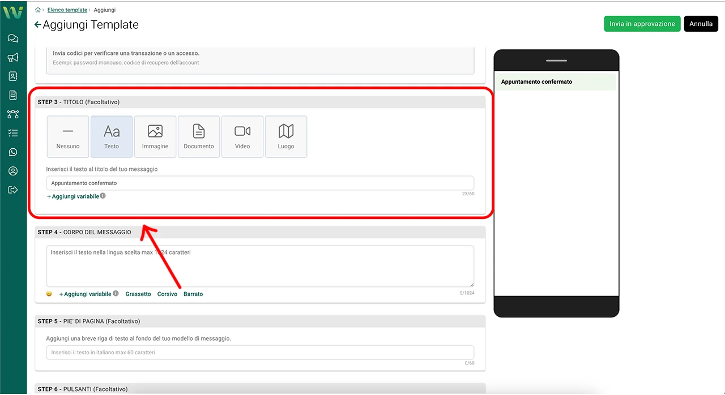
Task: Apply Corsivo formatting
Action: click(167, 294)
